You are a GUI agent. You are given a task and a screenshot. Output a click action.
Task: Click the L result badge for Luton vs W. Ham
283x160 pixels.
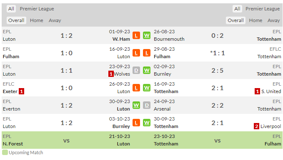(x=136, y=35)
